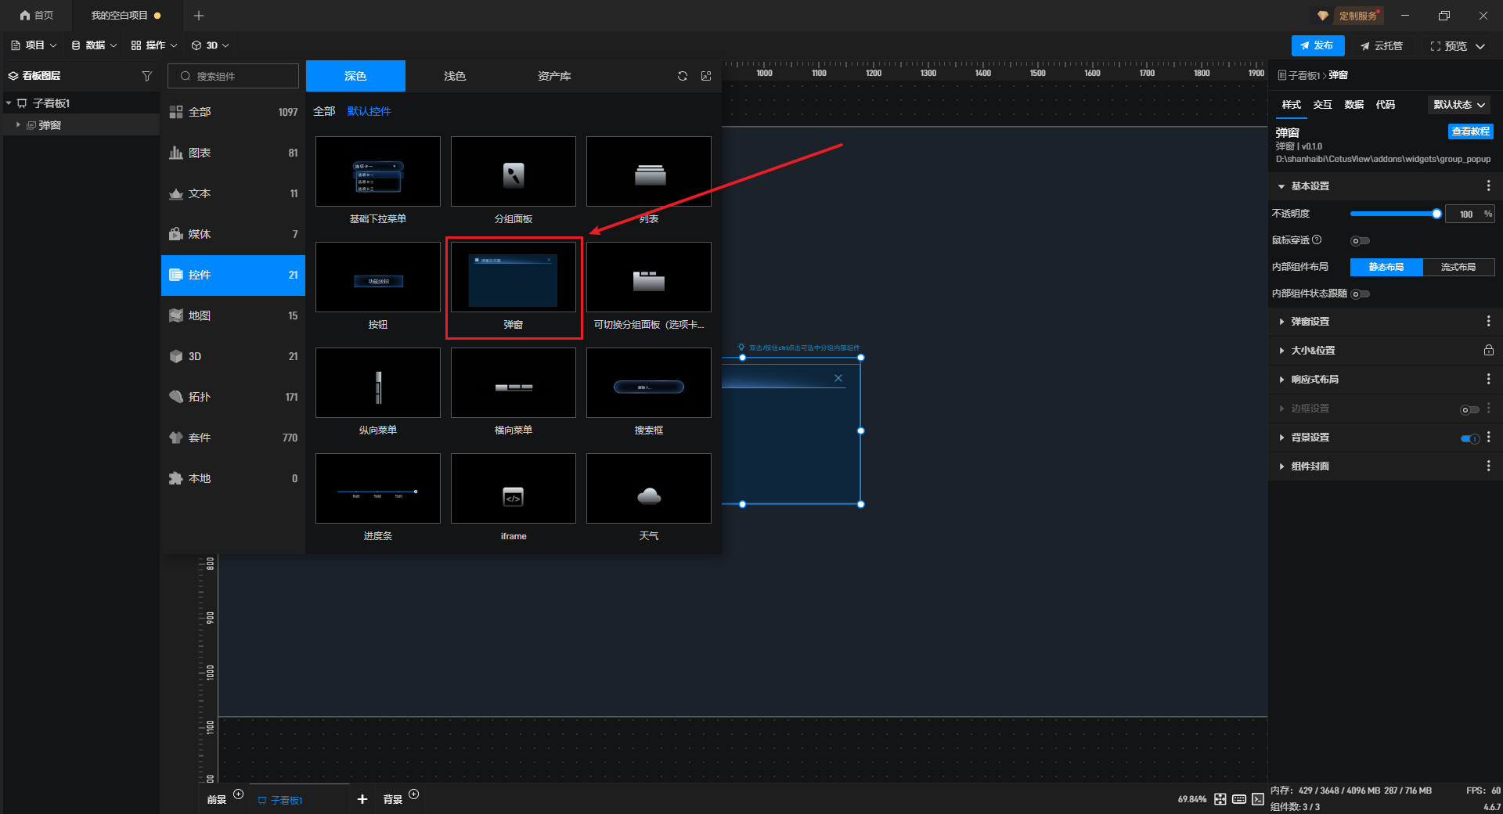The width and height of the screenshot is (1503, 814).
Task: Close the popup using its X icon
Action: click(x=838, y=378)
